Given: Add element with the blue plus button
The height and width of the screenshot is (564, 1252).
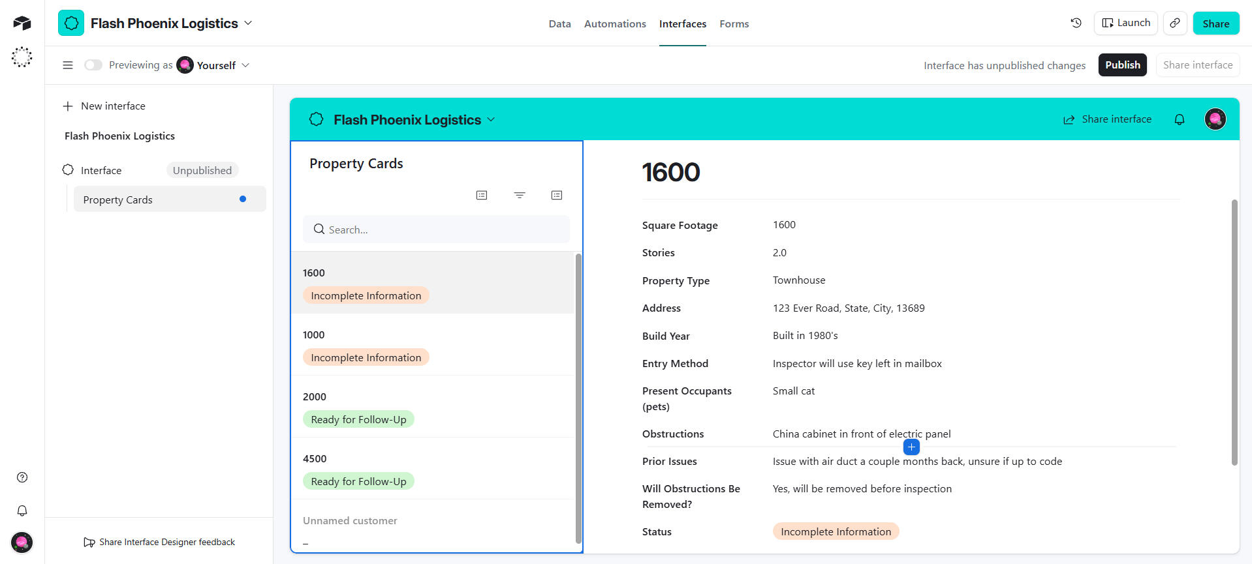Looking at the screenshot, I should 911,447.
